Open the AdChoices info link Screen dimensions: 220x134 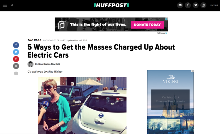click(162, 33)
